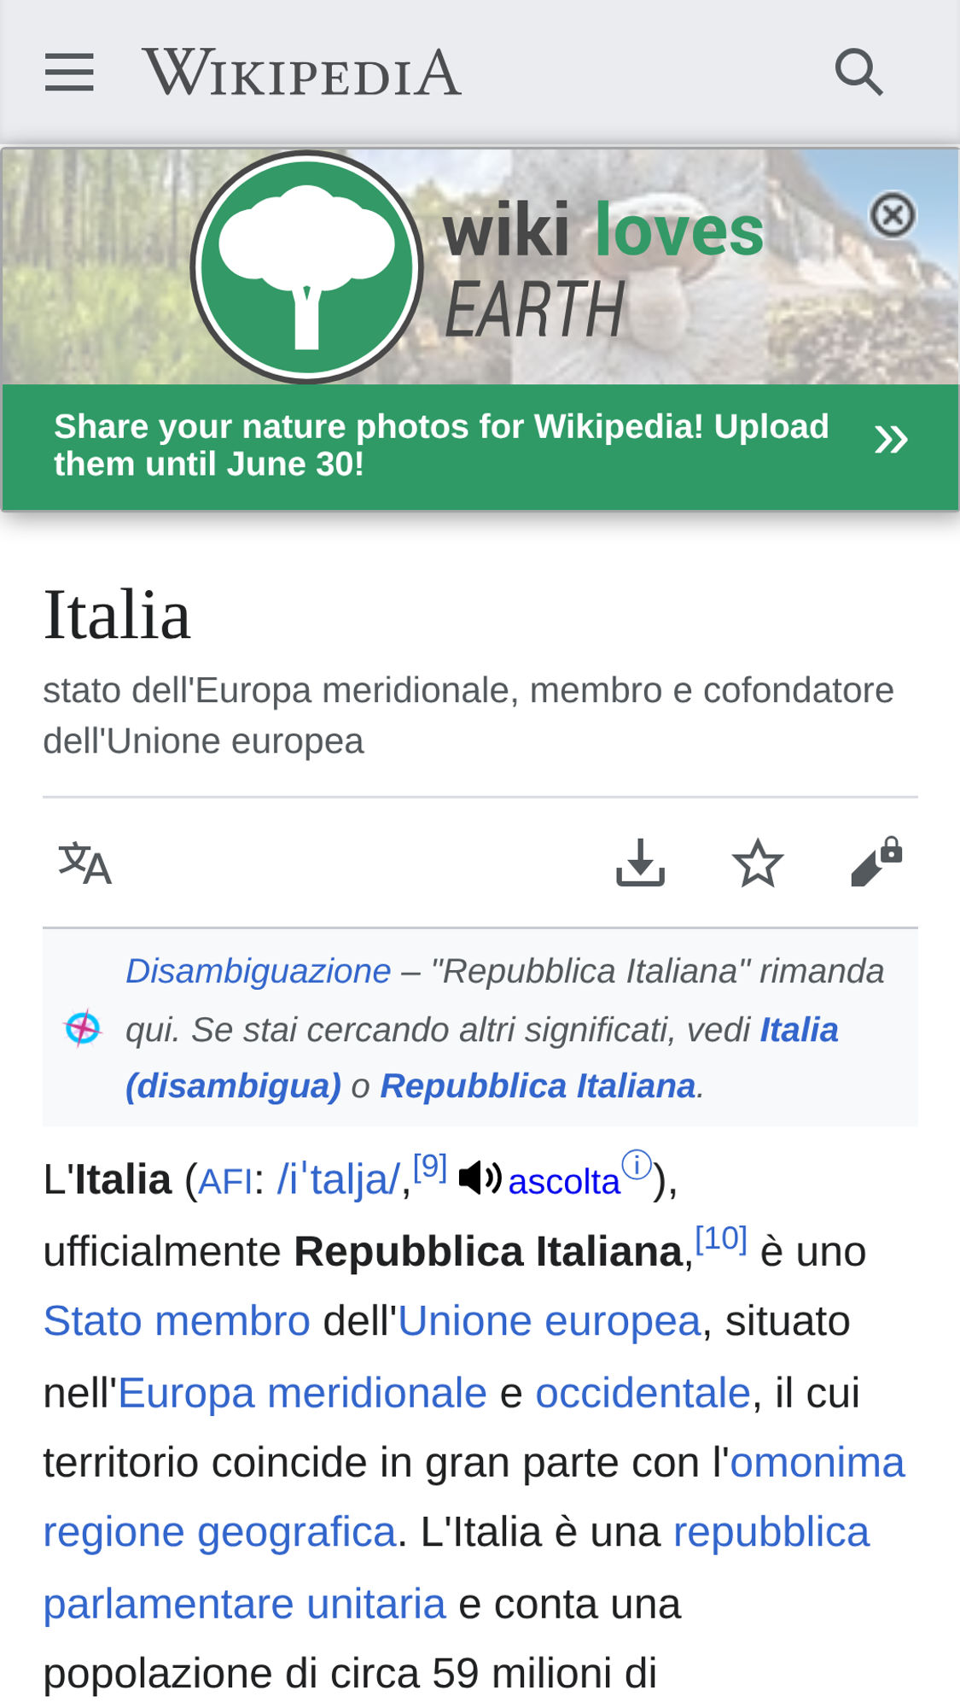Open the Wikipedia search icon
Viewport: 960px width, 1708px height.
(x=858, y=72)
